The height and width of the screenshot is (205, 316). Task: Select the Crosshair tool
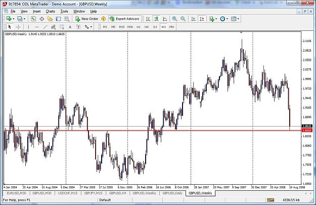(18, 27)
